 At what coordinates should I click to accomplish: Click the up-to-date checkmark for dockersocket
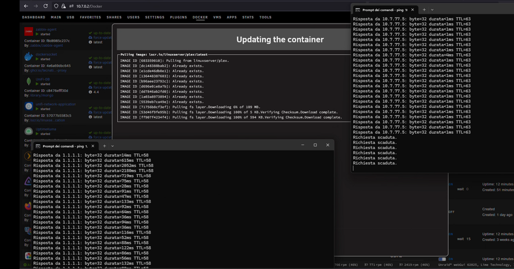[x=90, y=58]
